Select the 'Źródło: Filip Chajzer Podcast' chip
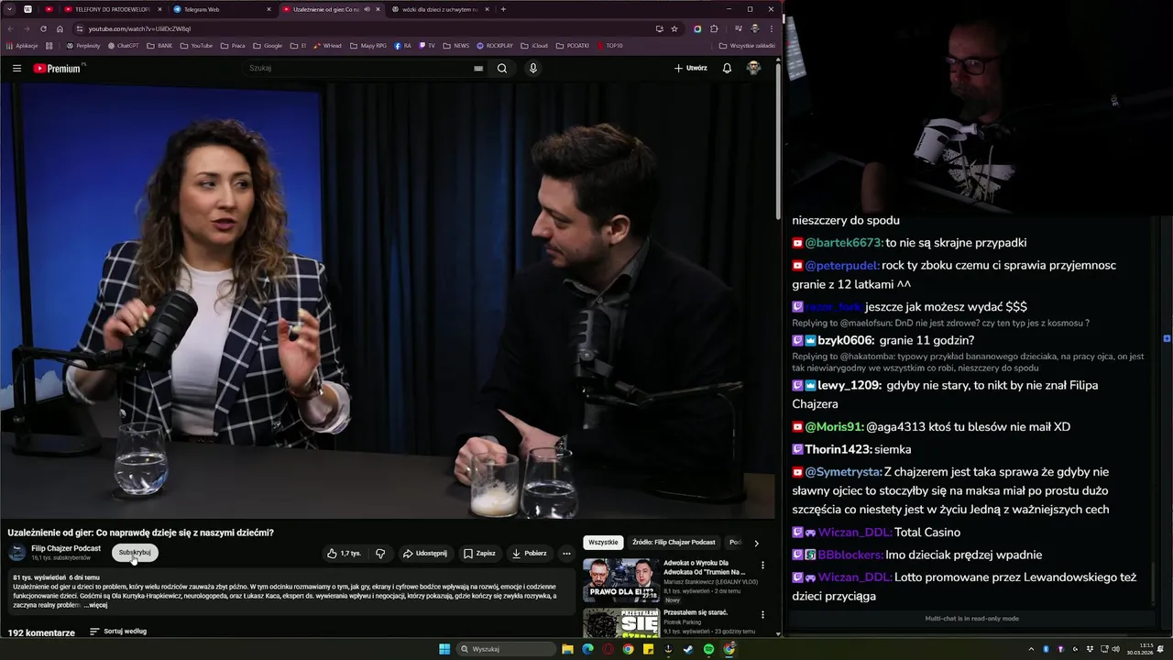Viewport: 1173px width, 660px height. [x=674, y=543]
